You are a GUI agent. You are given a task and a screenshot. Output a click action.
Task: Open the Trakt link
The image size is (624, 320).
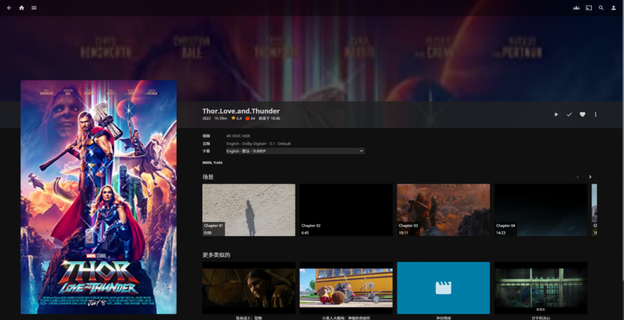pyautogui.click(x=218, y=163)
